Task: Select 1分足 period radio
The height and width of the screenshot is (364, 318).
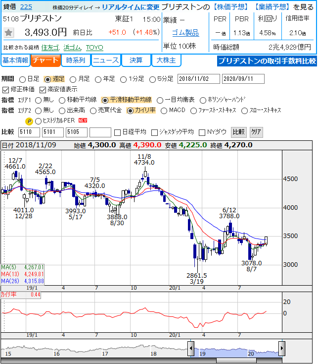Action: point(123,80)
